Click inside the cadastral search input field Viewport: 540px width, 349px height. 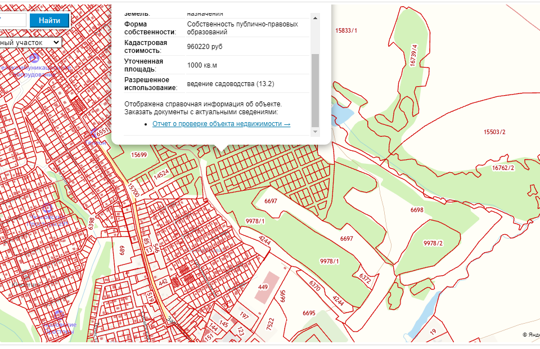(12, 21)
